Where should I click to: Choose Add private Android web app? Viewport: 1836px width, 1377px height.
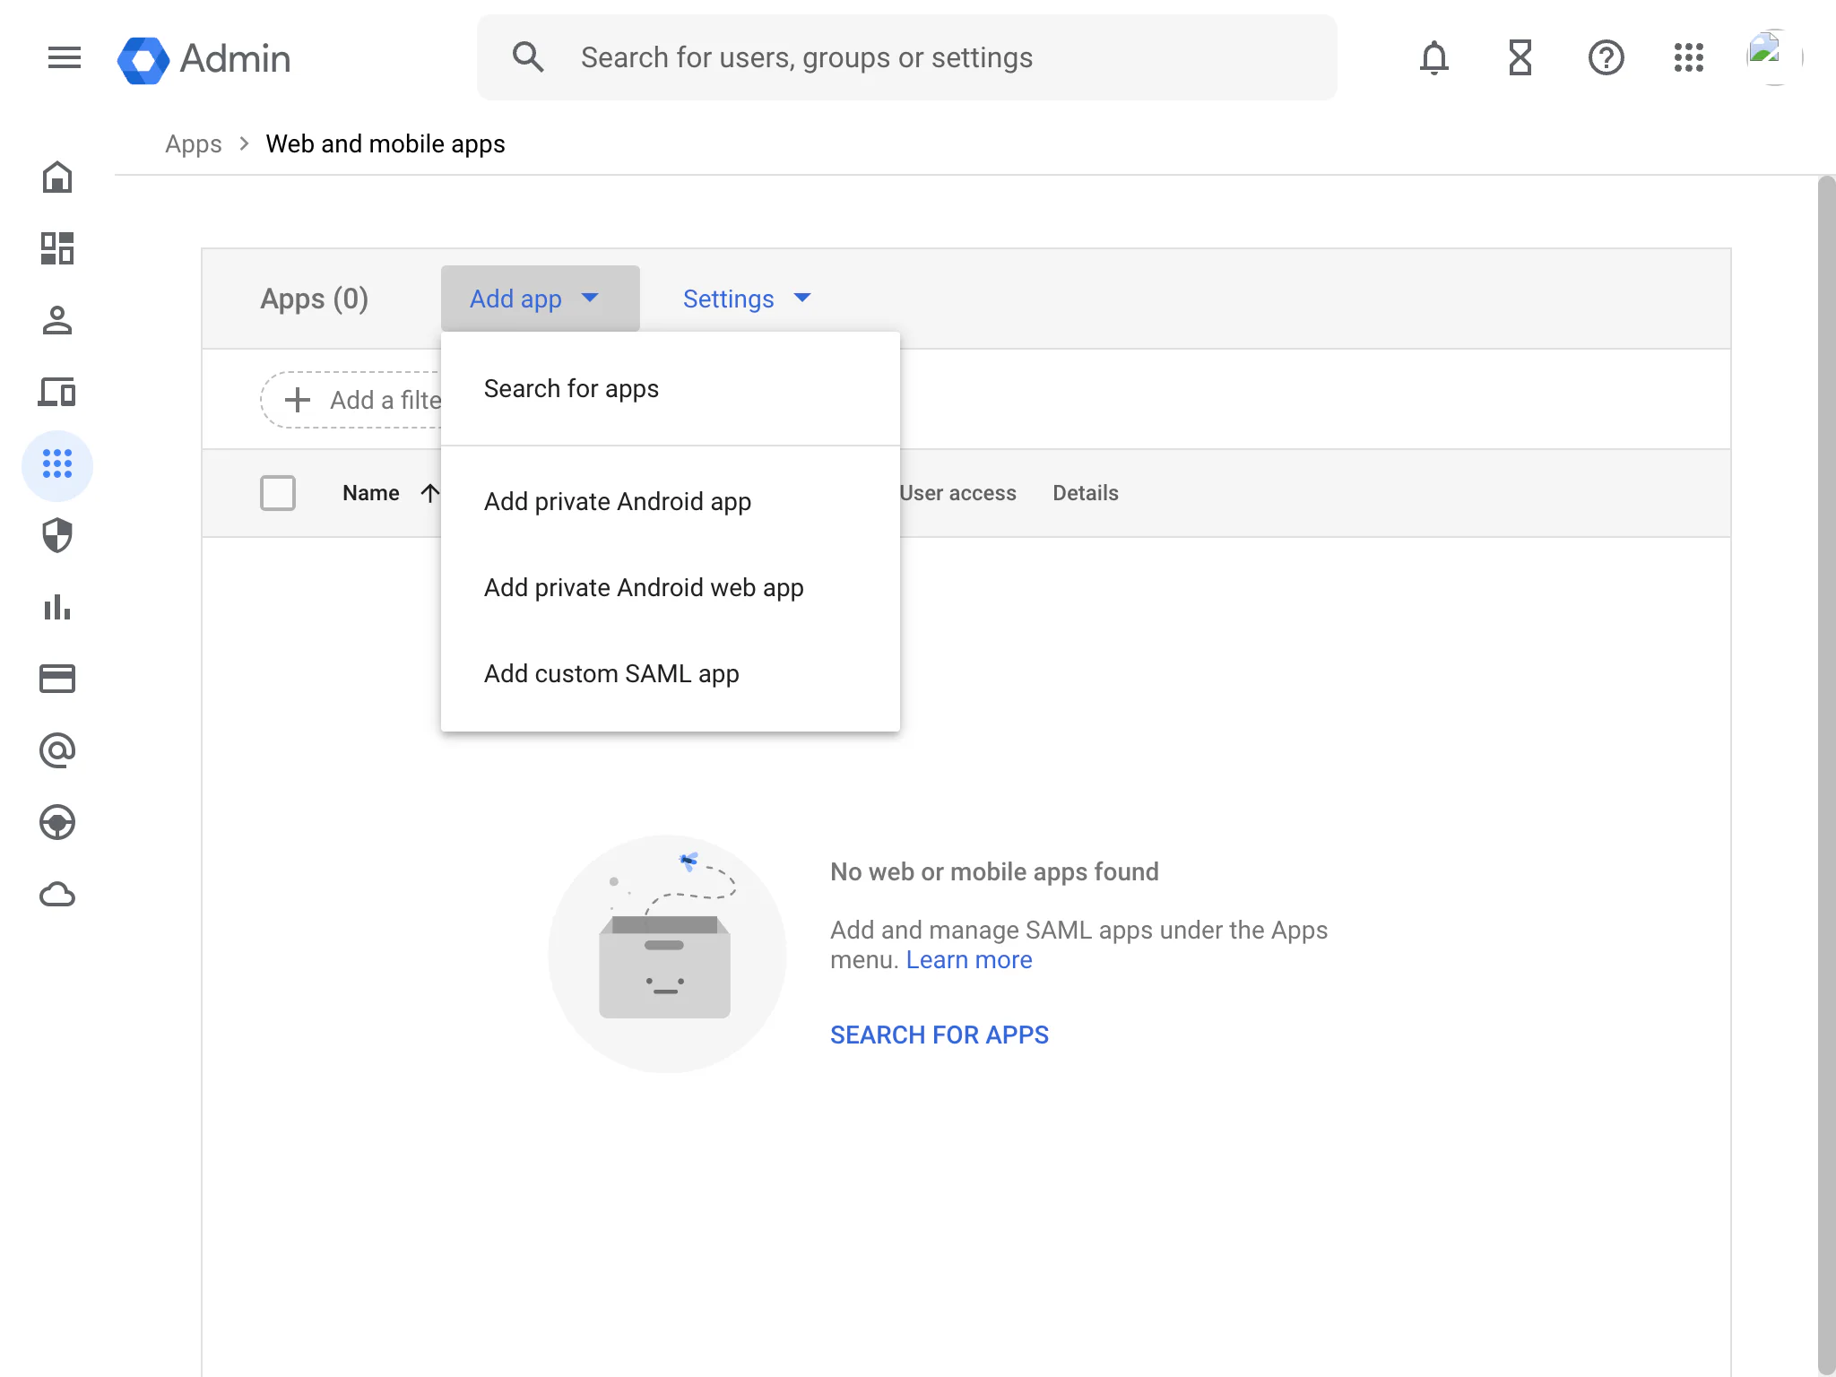(644, 587)
